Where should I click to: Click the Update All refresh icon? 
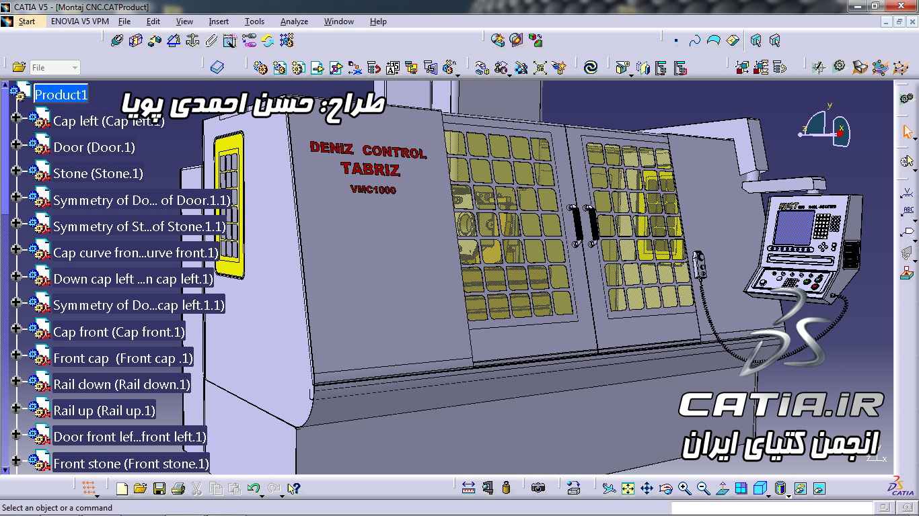click(268, 41)
